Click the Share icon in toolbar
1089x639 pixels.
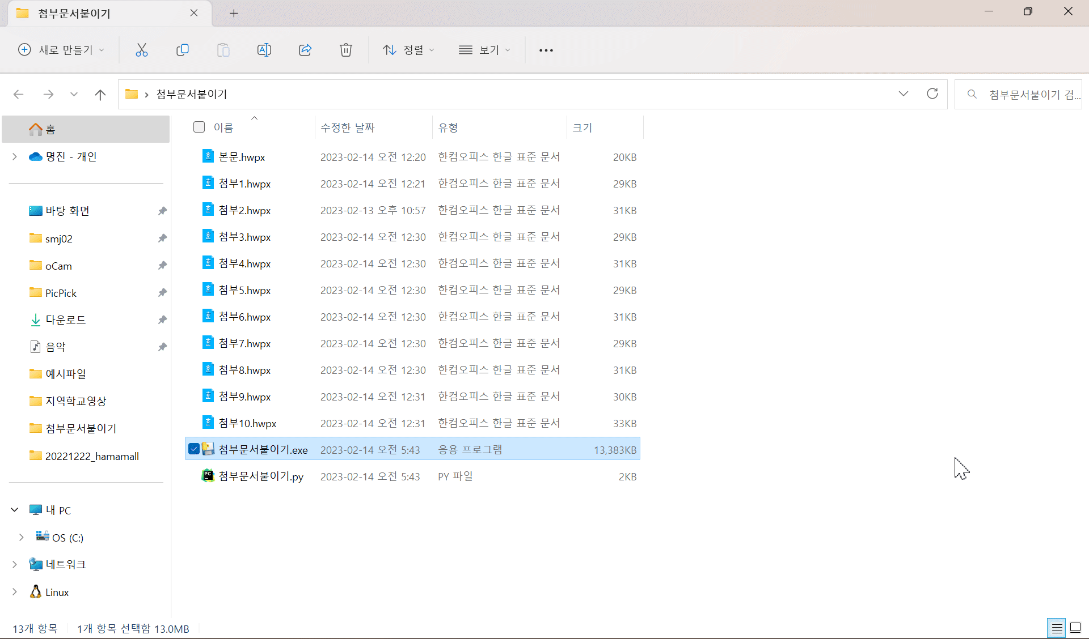(305, 50)
